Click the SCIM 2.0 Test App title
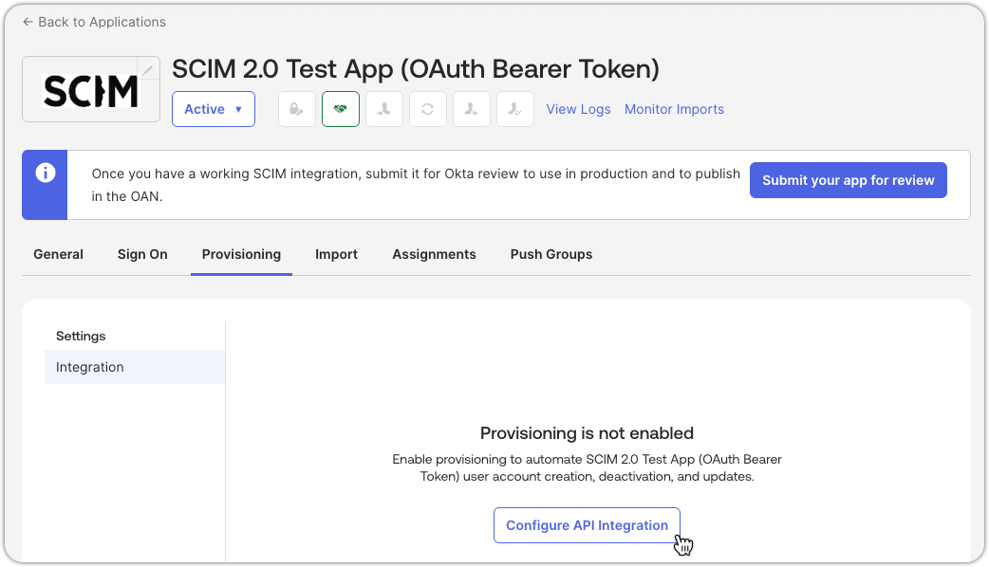The width and height of the screenshot is (989, 567). click(416, 68)
